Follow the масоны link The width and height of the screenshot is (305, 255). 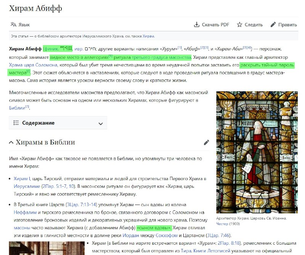click(x=22, y=228)
